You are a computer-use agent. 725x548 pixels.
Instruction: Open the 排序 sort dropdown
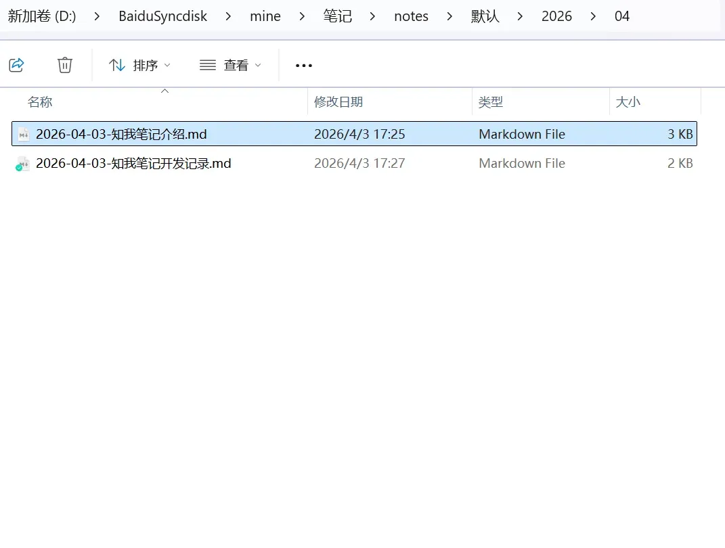[139, 65]
